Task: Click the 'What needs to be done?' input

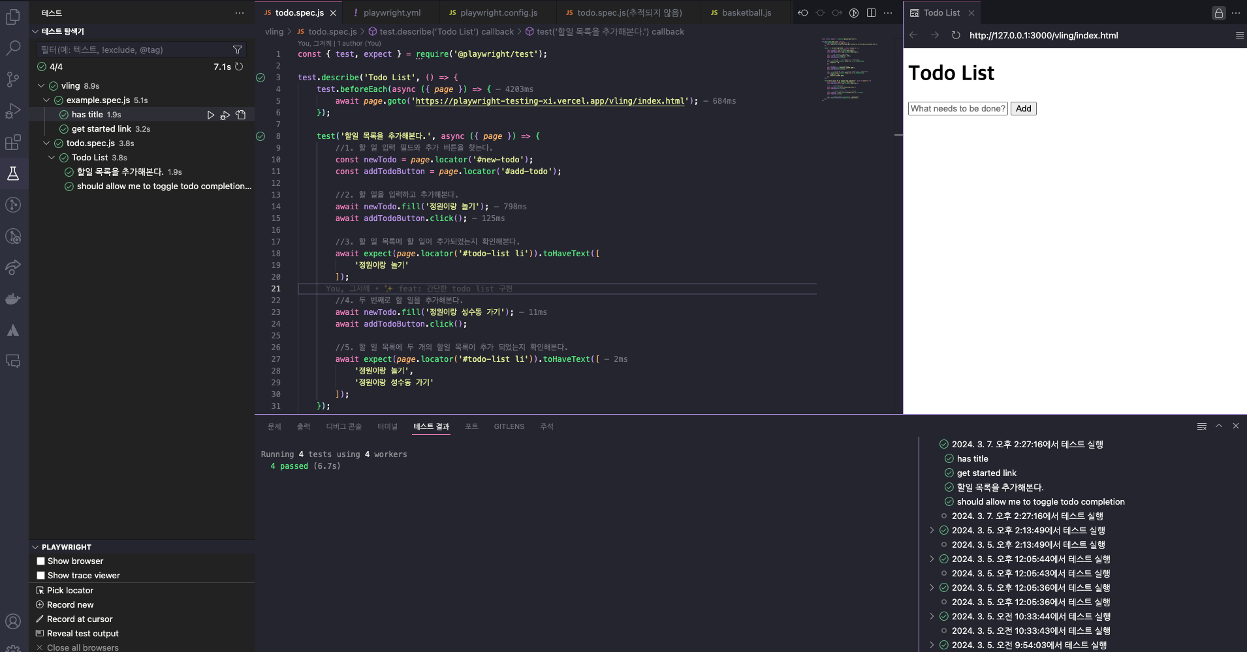Action: tap(958, 109)
